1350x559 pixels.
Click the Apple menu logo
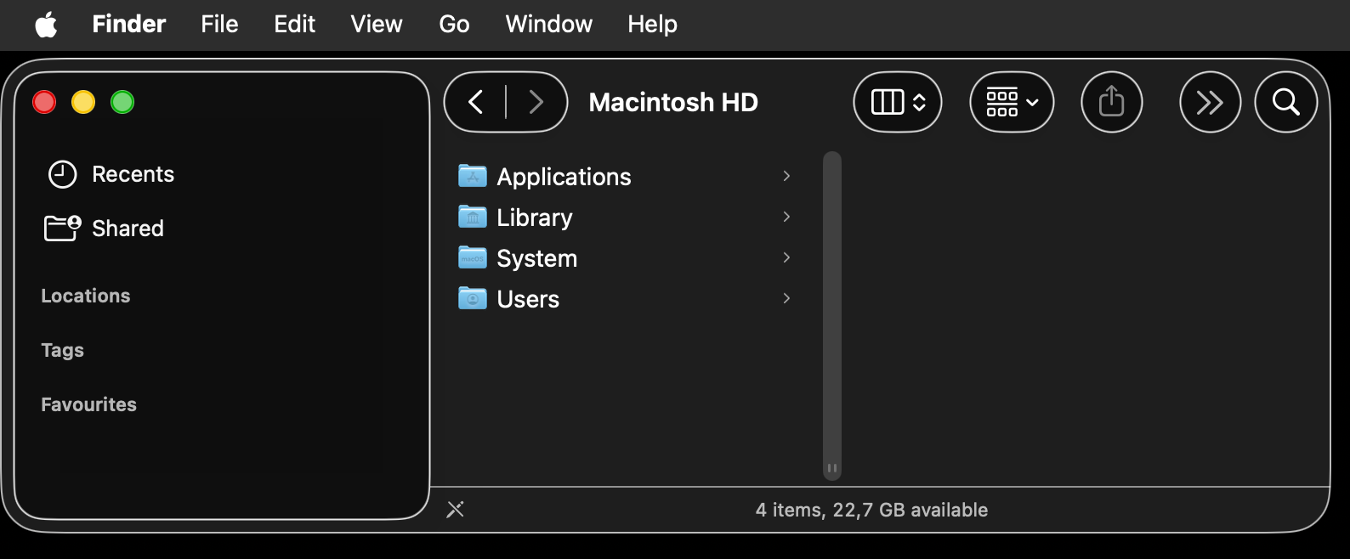[46, 25]
